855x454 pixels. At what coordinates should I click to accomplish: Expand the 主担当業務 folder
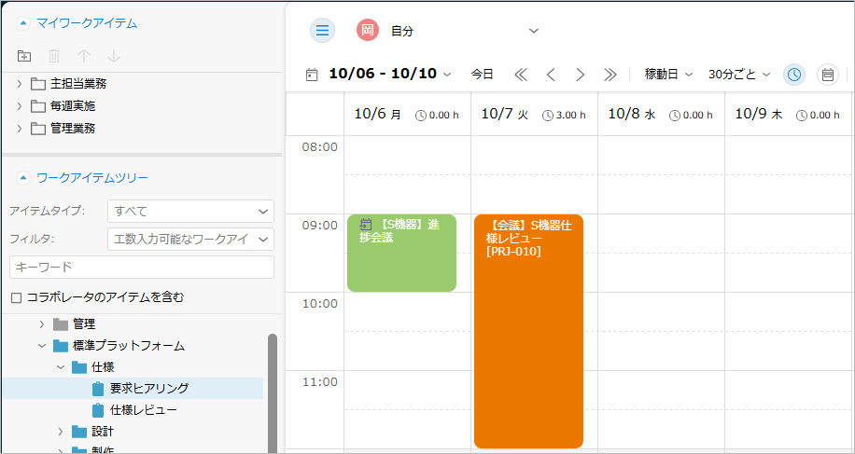click(20, 84)
